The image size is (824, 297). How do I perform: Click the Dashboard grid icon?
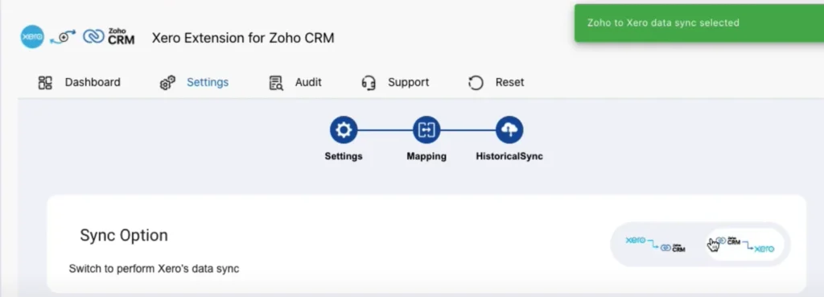[x=45, y=83]
